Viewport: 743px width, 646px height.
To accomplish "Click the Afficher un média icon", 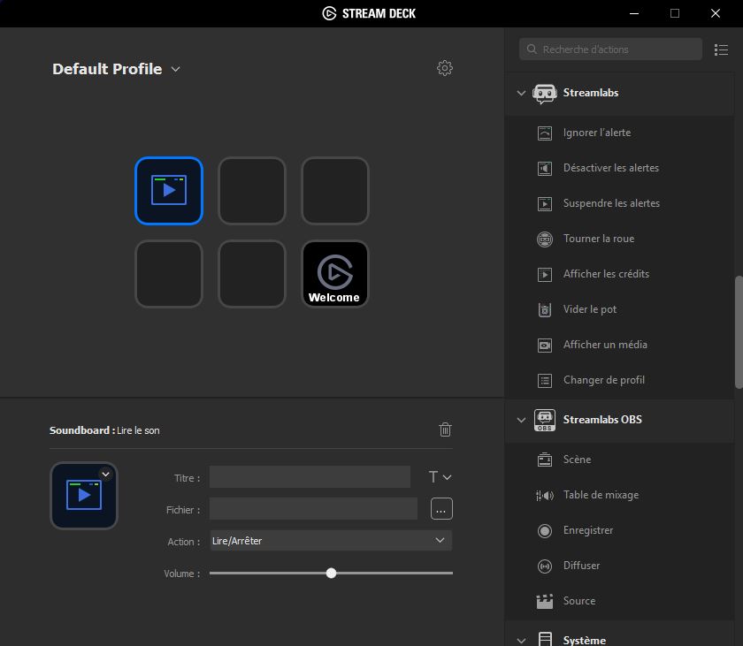I will coord(545,345).
